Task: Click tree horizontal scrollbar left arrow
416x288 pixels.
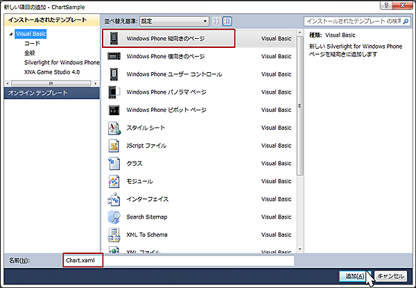Action: [x=8, y=83]
